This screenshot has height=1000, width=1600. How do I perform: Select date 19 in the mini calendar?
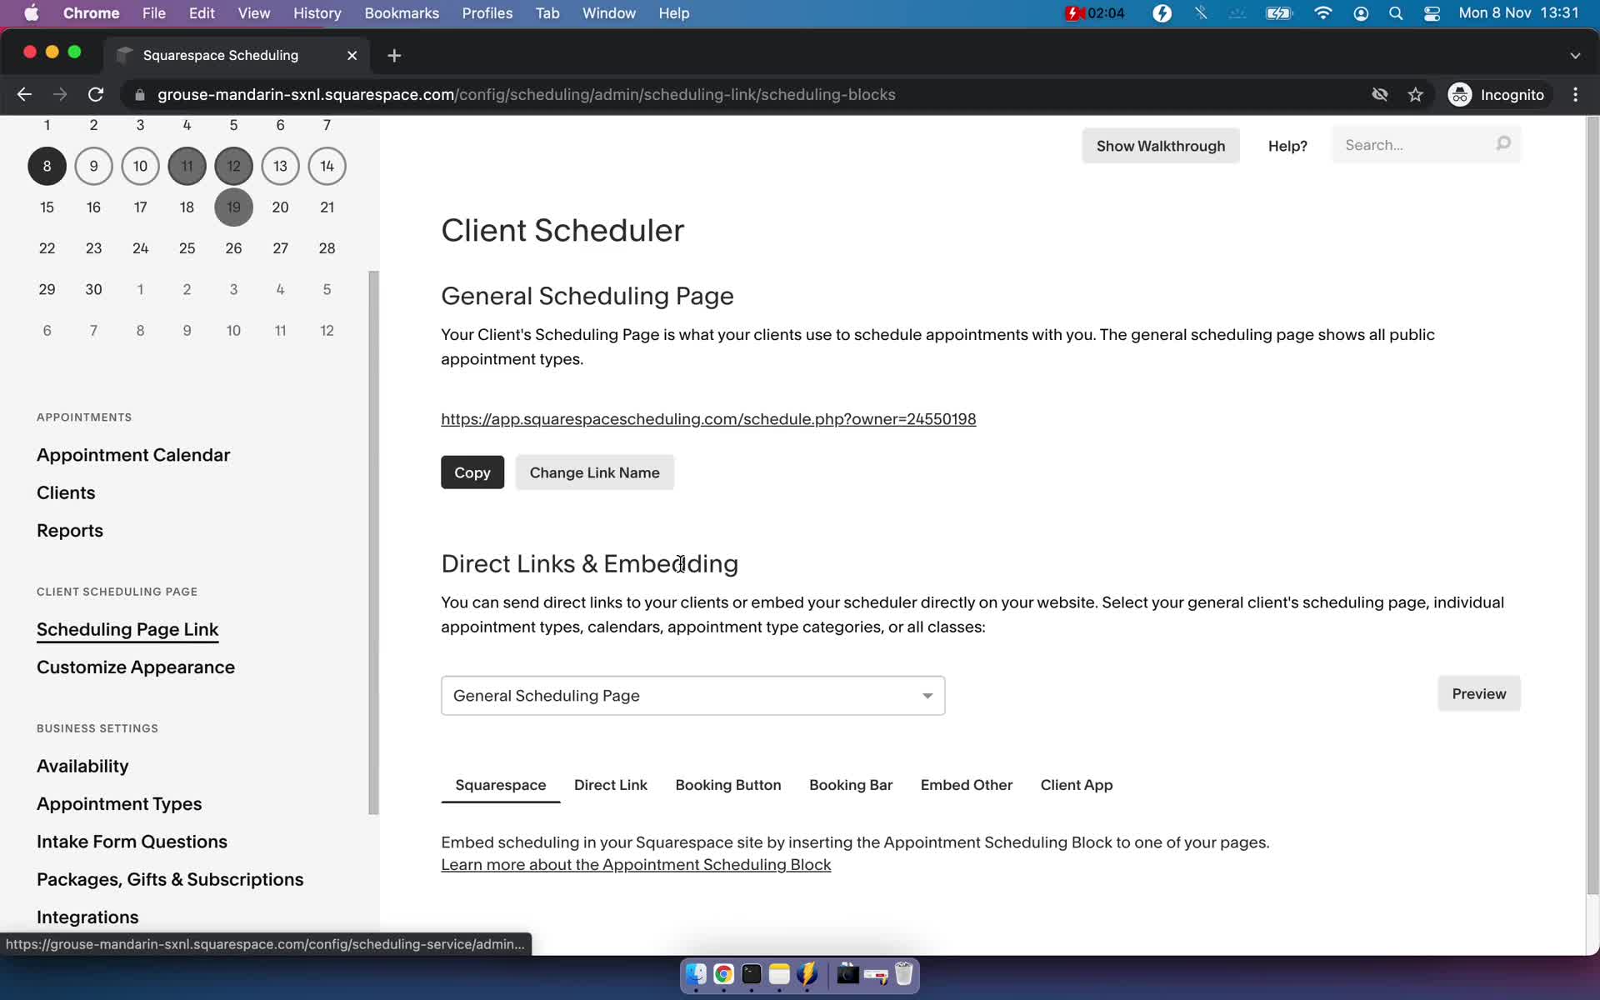point(233,207)
